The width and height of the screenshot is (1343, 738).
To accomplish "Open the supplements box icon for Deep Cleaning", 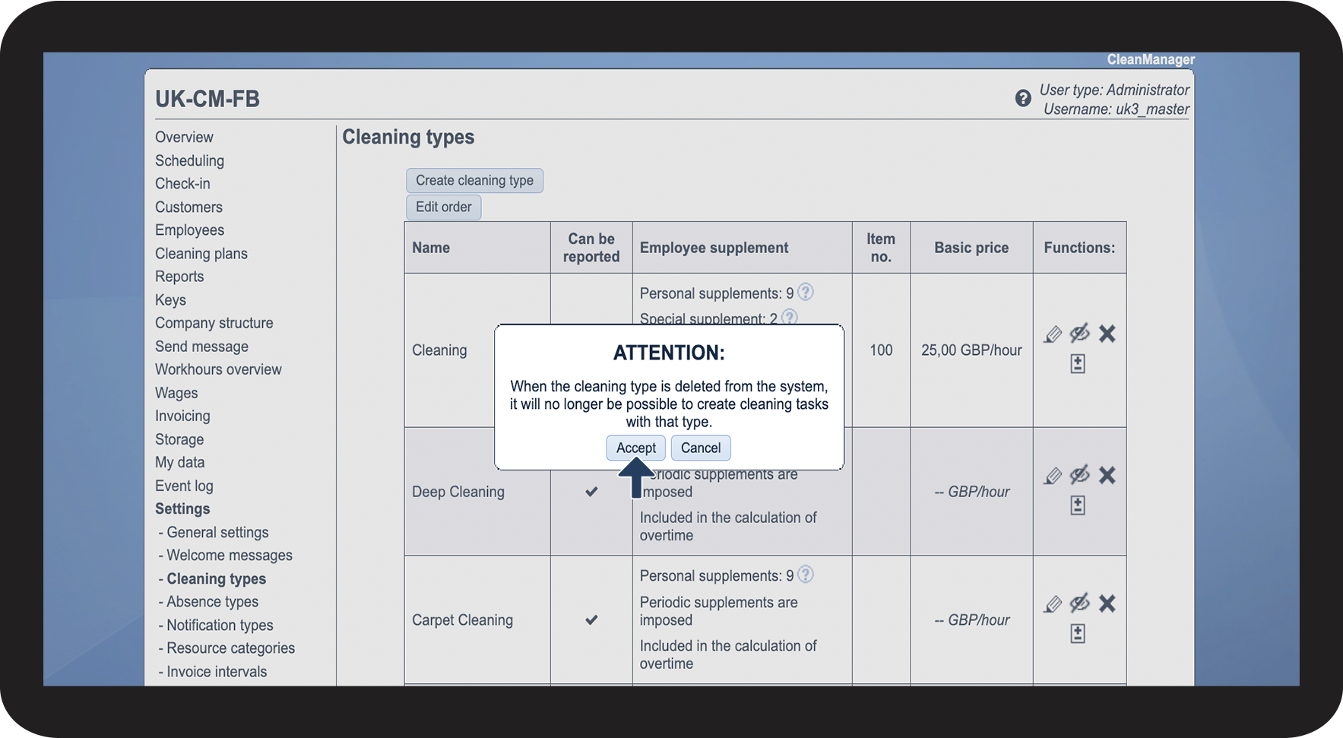I will [x=1079, y=505].
